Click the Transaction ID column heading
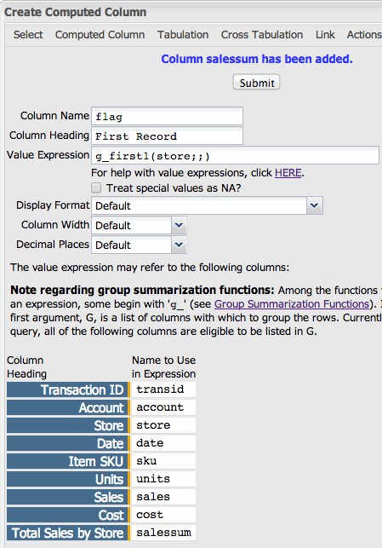382x548 pixels. click(x=68, y=389)
